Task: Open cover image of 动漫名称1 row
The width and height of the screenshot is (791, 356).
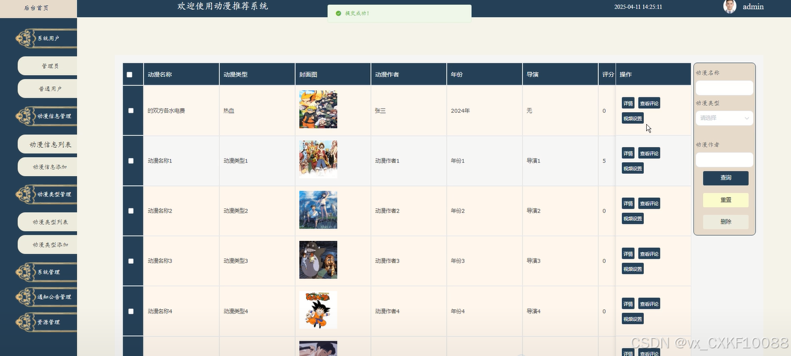Action: point(318,159)
